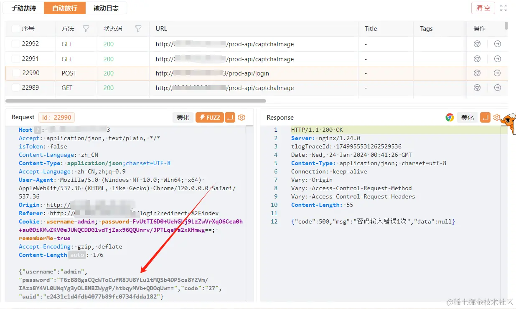Viewport: 516px width, 309px height.
Task: Select the 自动放行 tab
Action: pos(64,8)
